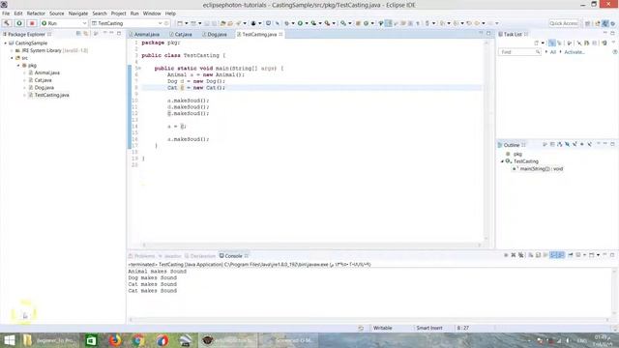Click the red Stop launch button

(x=32, y=23)
